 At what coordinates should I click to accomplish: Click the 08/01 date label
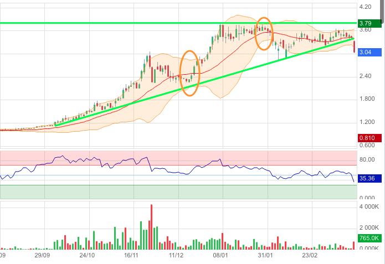pos(220,255)
